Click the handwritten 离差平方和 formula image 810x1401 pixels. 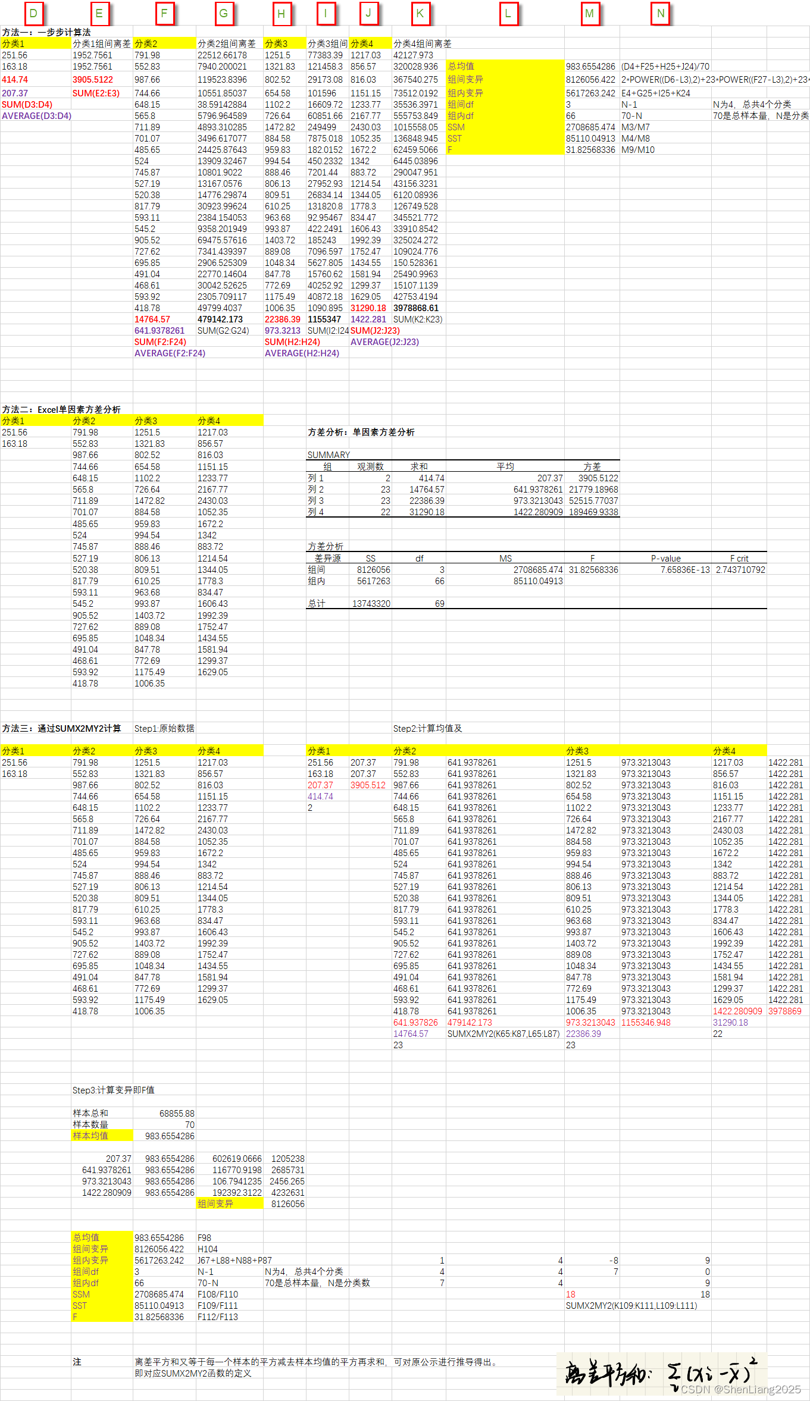[x=661, y=1373]
